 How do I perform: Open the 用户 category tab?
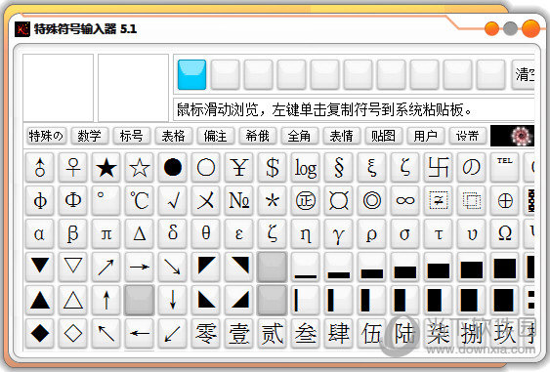(426, 136)
